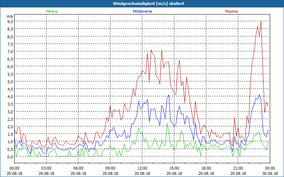Image resolution: width=284 pixels, height=177 pixels.
Task: Click the 5,0 y-axis value
Action: [10, 82]
